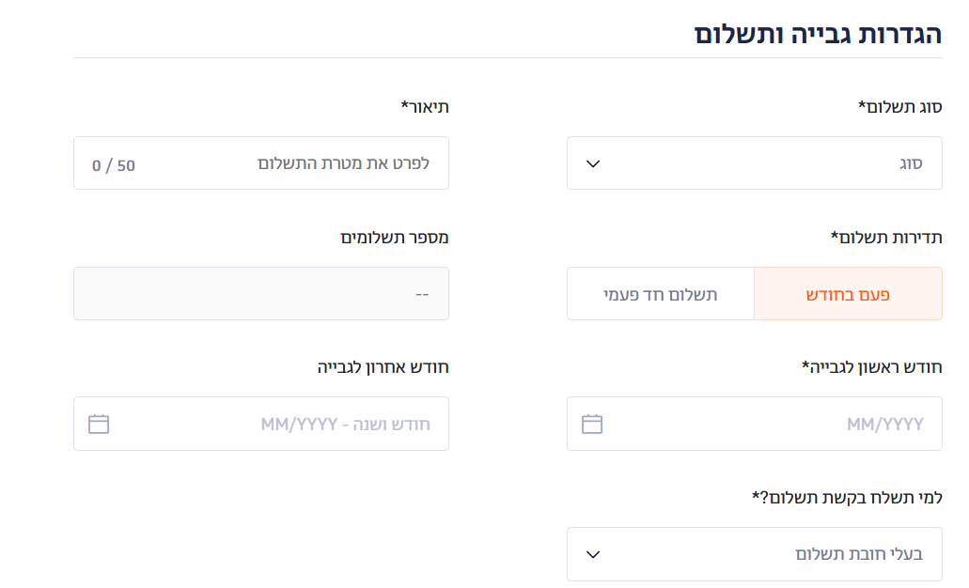This screenshot has width=969, height=588.
Task: Click MM/YYYY field for חודש ראשון לגבייה
Action: pyautogui.click(x=754, y=424)
